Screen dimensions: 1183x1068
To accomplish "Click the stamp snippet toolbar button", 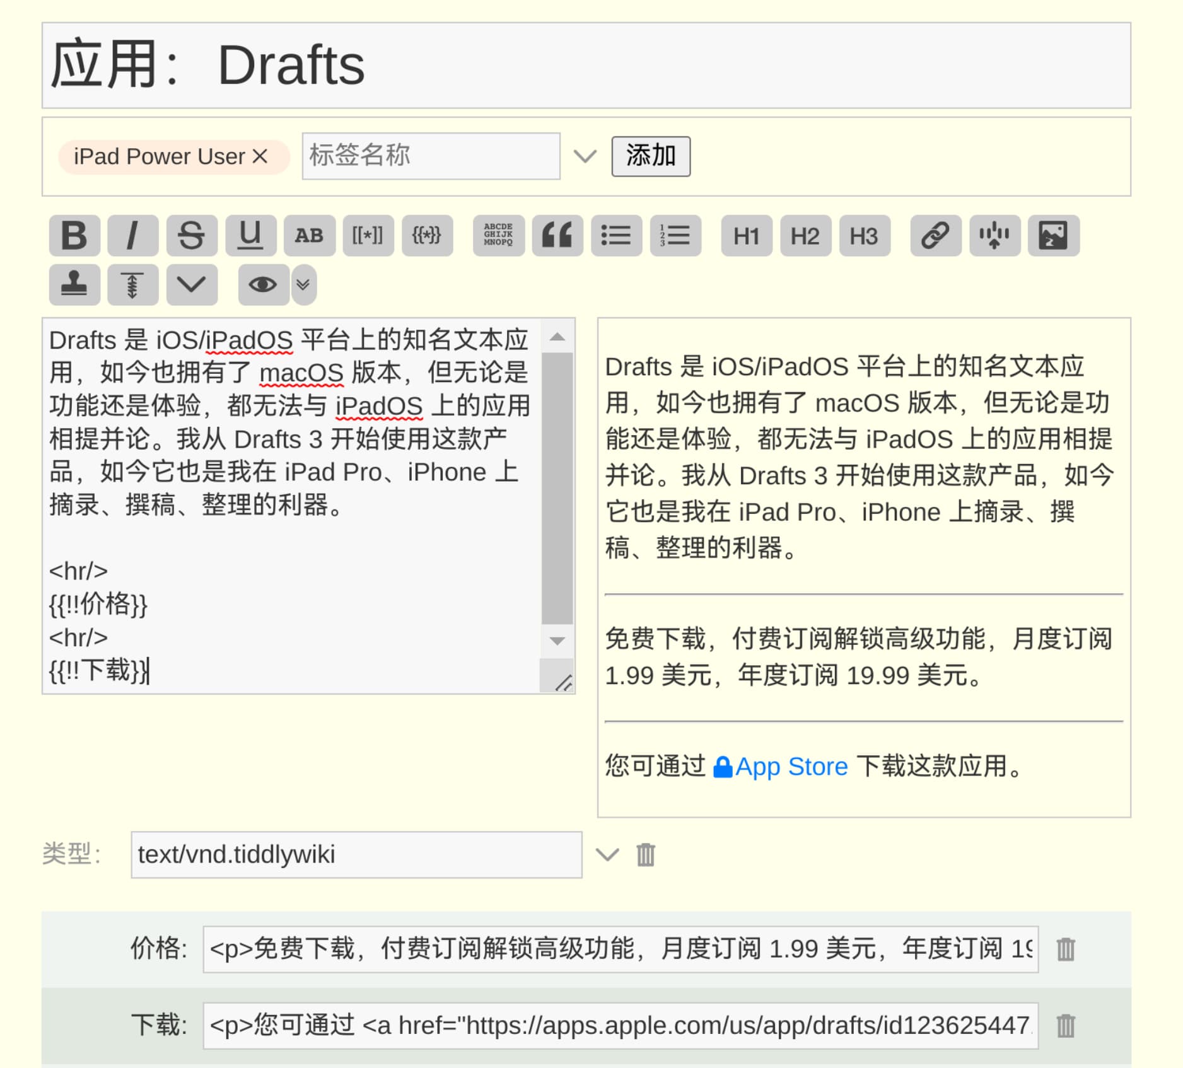I will tap(74, 285).
